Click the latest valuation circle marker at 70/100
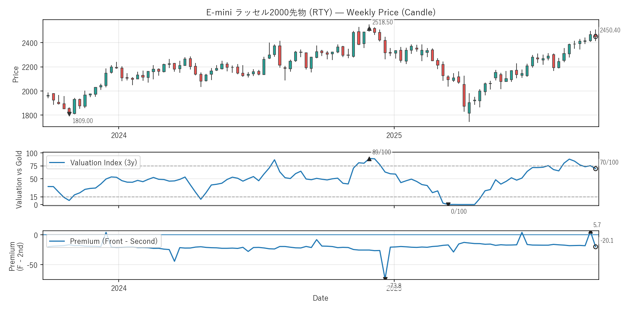 click(596, 169)
